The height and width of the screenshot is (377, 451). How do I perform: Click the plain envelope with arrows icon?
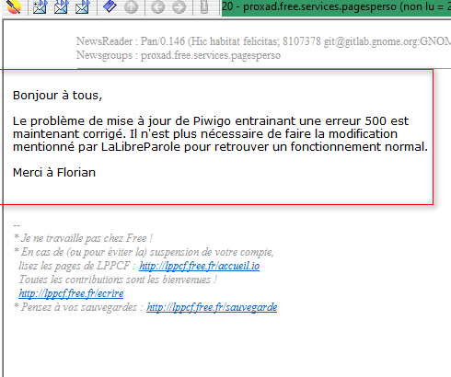click(82, 6)
